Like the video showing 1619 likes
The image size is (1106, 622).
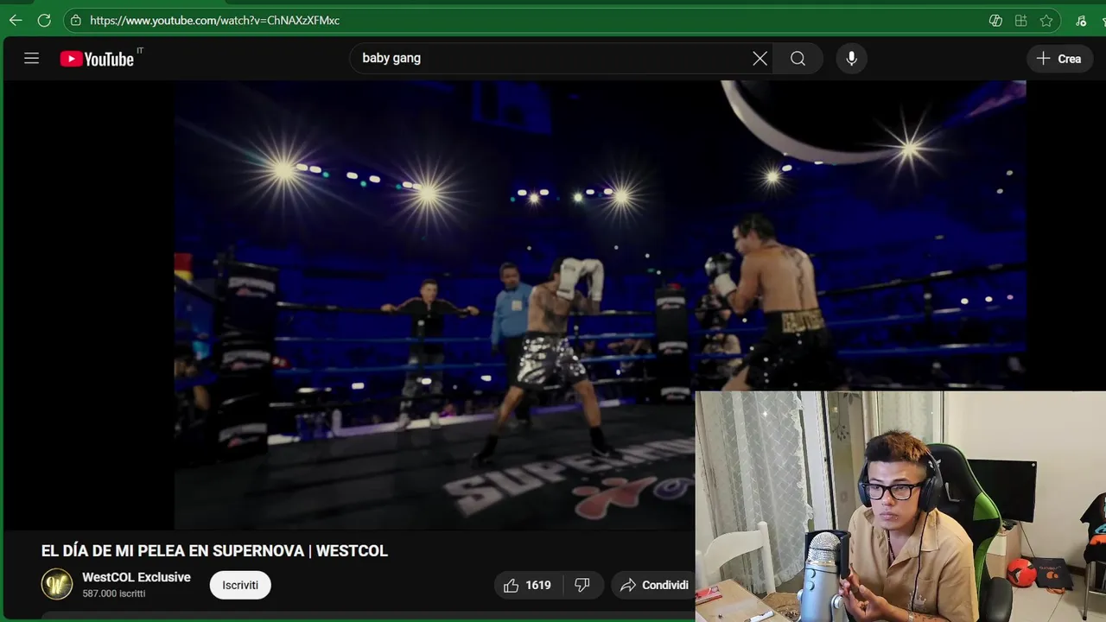[527, 585]
